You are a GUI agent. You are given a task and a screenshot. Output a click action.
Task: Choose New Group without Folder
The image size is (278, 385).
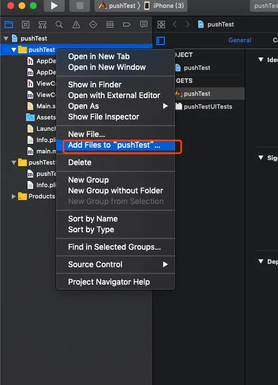click(115, 191)
